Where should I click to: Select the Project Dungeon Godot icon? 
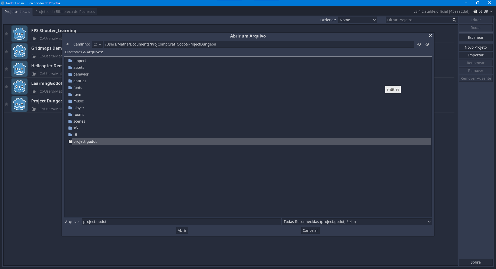click(19, 104)
